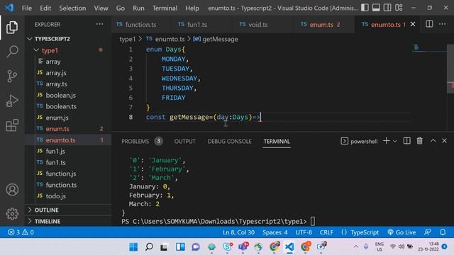This screenshot has width=454, height=255.
Task: Switch to the Output panel tab
Action: click(184, 141)
